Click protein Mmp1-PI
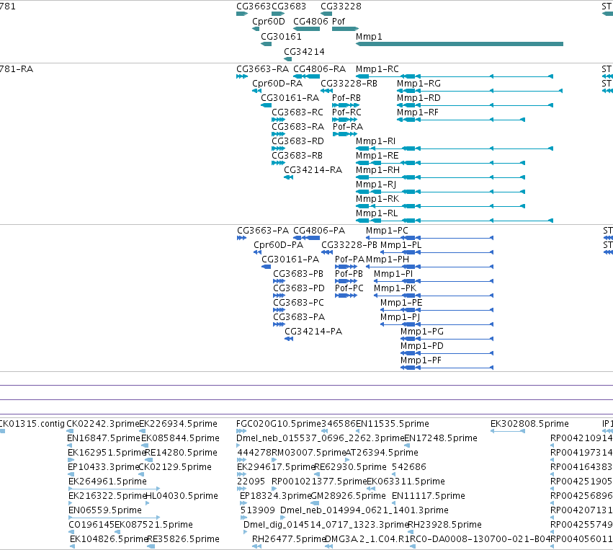This screenshot has height=550, width=613. (x=434, y=281)
